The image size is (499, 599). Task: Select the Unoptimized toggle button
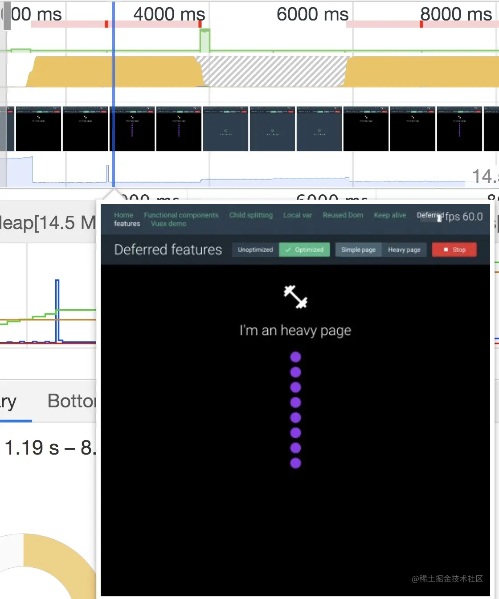(255, 250)
